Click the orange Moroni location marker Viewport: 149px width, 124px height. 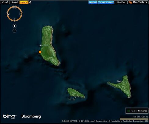coord(40,52)
